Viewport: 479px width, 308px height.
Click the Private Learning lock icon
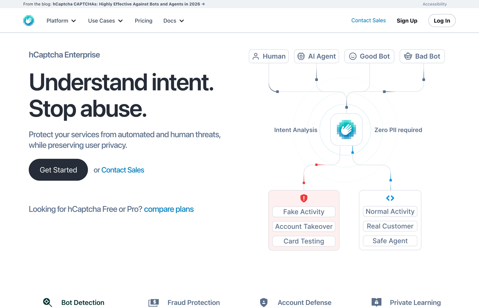point(376,303)
